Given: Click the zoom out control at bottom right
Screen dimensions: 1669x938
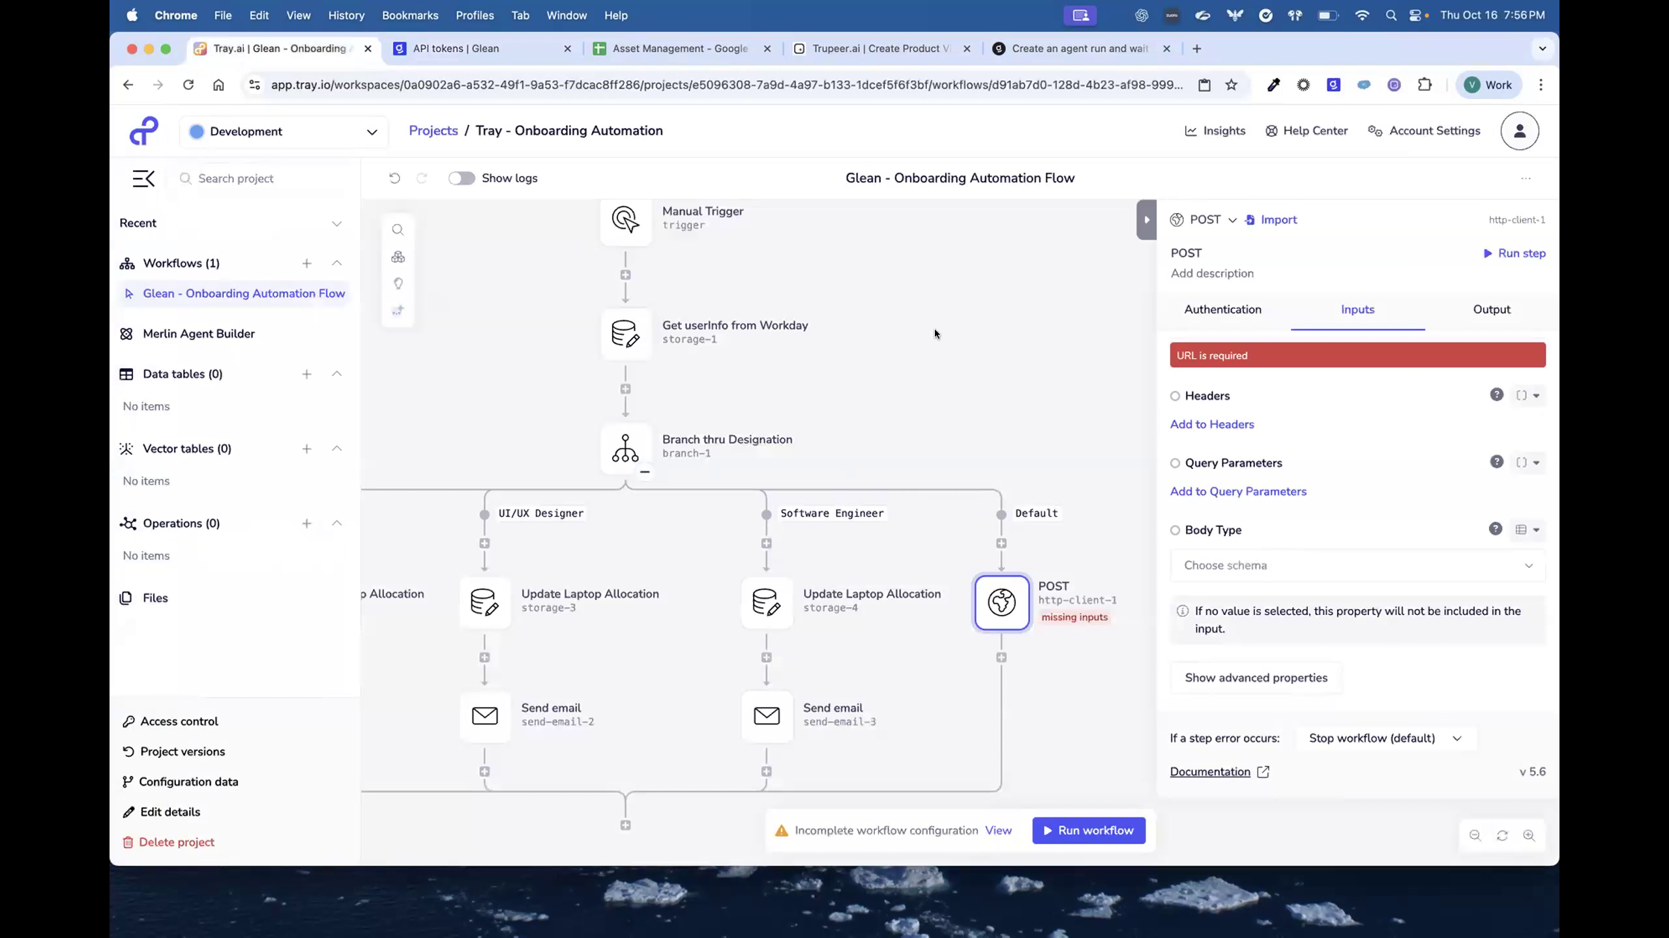Looking at the screenshot, I should 1474,836.
